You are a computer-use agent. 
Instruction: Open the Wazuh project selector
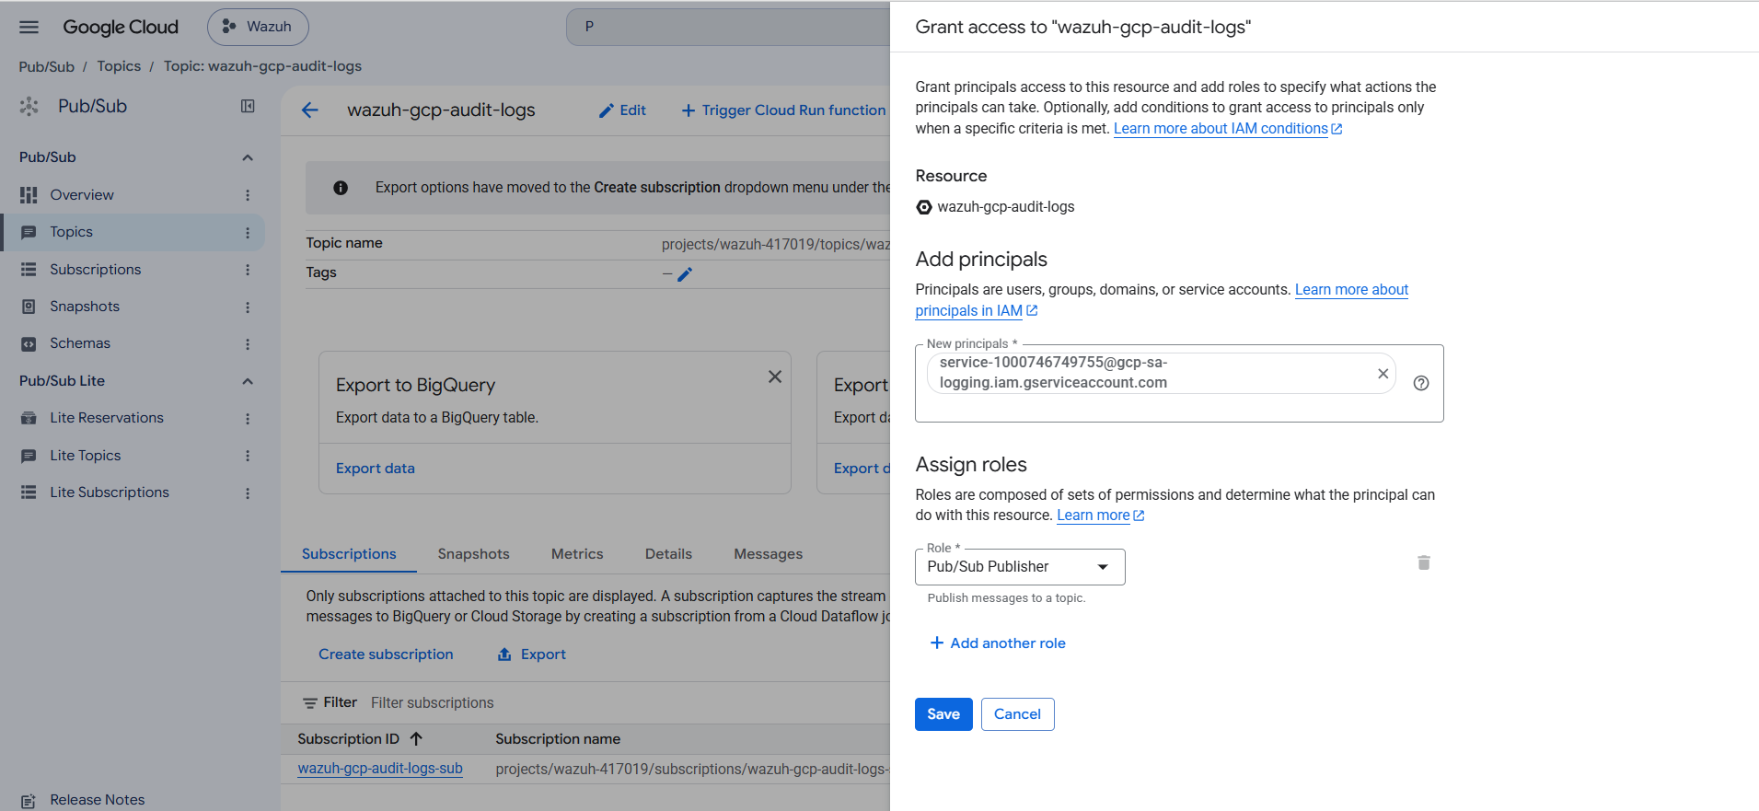click(258, 27)
